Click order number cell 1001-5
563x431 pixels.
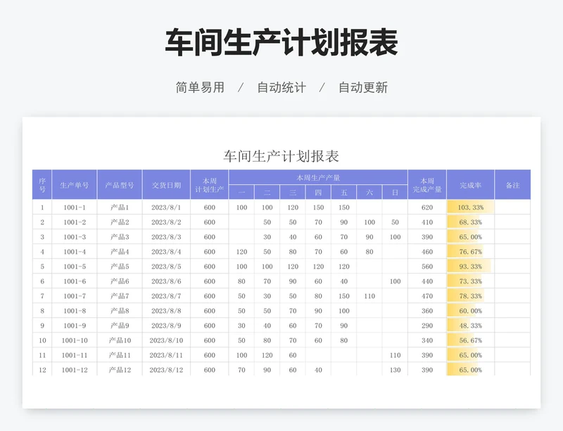(75, 266)
